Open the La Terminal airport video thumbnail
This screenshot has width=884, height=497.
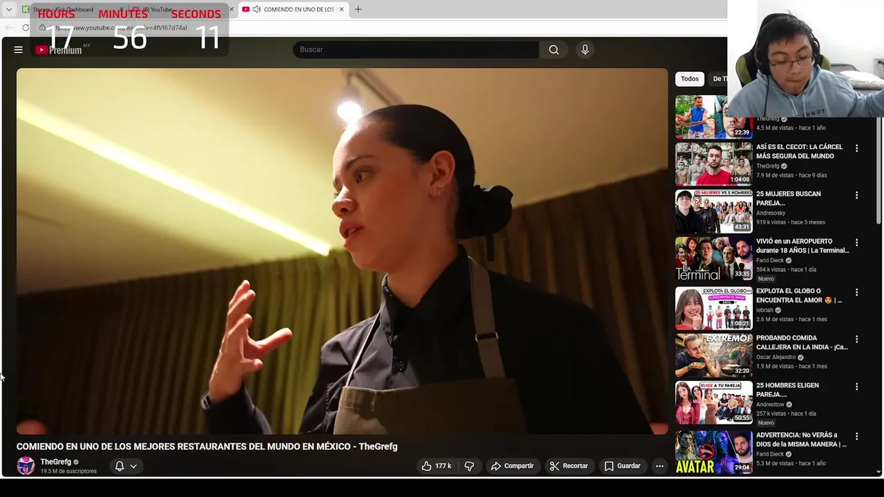tap(713, 259)
